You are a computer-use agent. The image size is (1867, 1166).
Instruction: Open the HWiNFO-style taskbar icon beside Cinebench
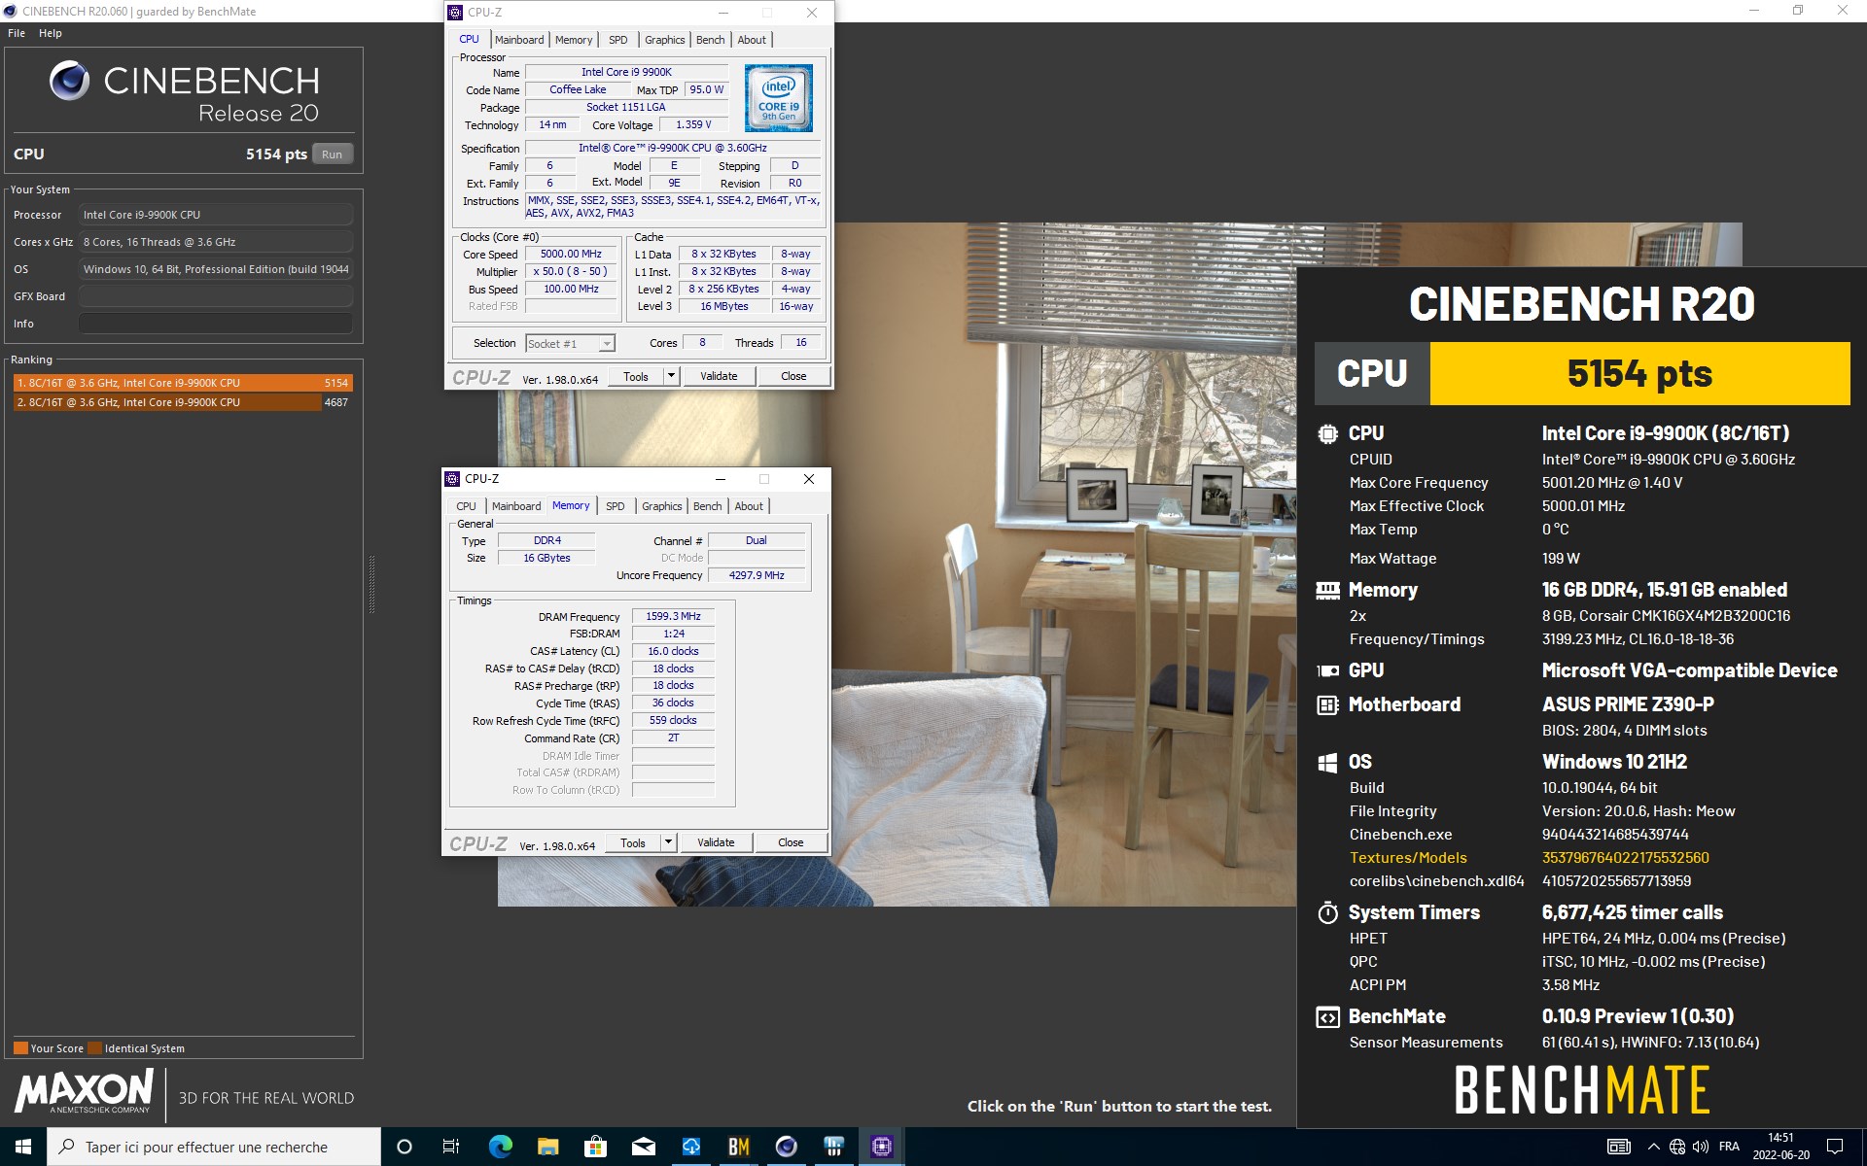pyautogui.click(x=833, y=1147)
